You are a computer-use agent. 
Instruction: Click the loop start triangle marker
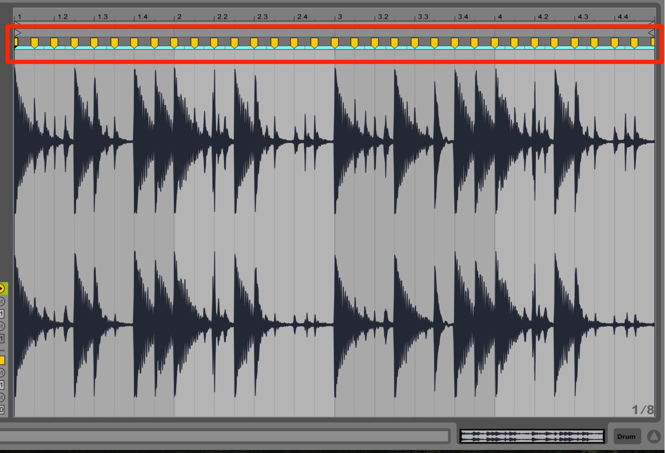tap(17, 33)
